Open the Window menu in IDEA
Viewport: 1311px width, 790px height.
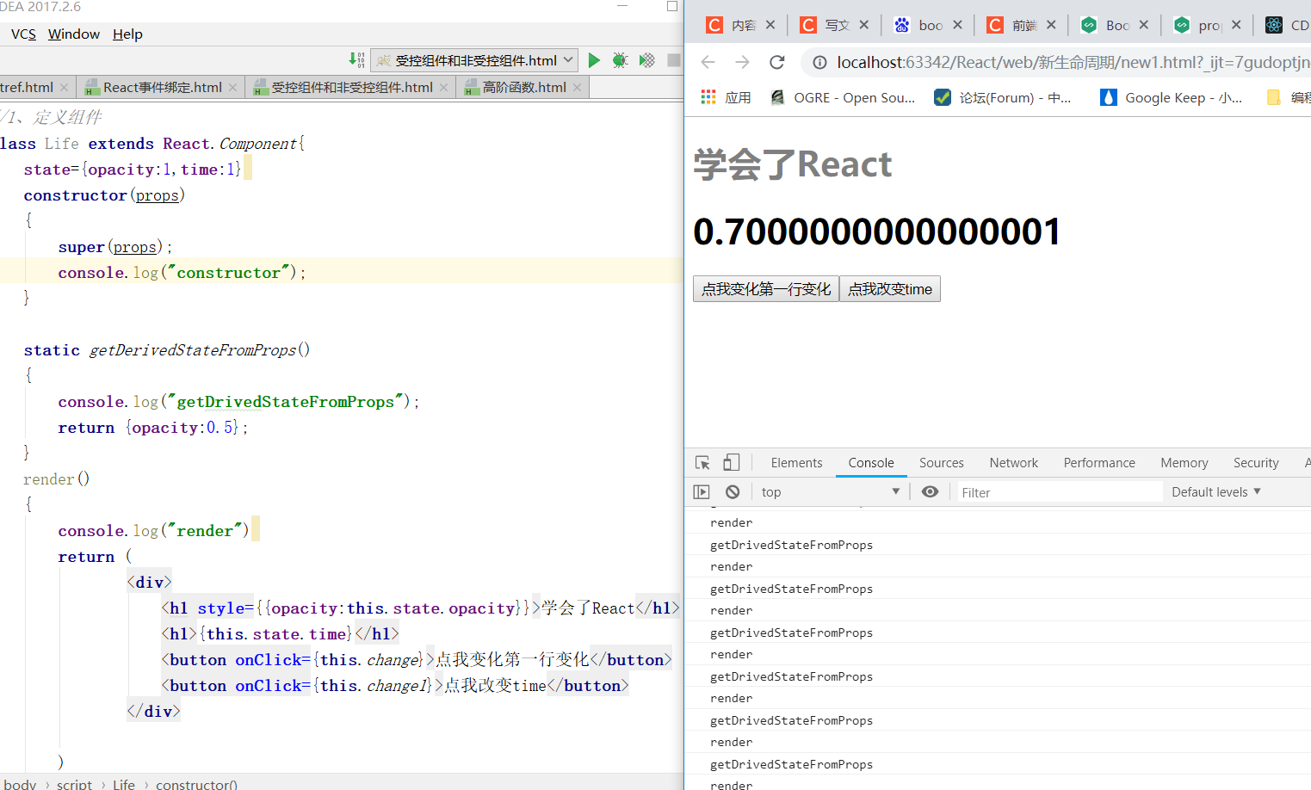click(x=74, y=34)
